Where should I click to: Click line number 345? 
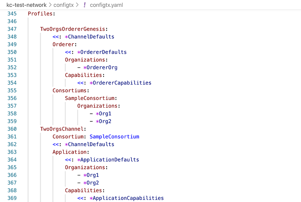click(x=12, y=14)
